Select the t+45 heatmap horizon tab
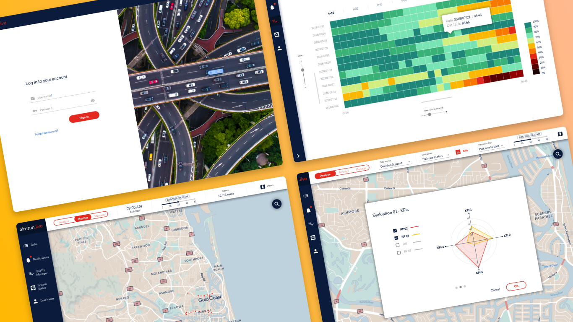Image resolution: width=573 pixels, height=322 pixels. [380, 5]
